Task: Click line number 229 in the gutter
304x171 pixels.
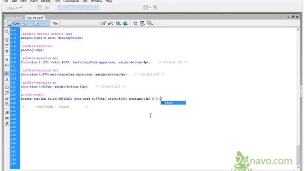Action: 13,99
